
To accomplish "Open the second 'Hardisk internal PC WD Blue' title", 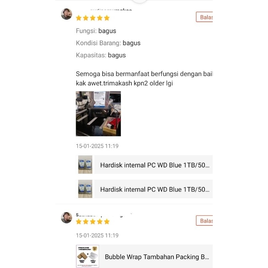I will pos(155,189).
